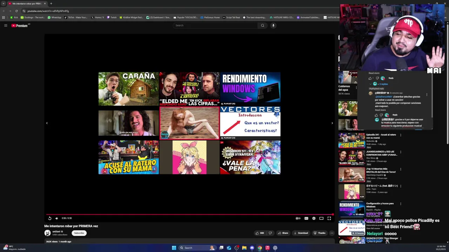Open options menu for JUANSGUARNIZO y DED sidebar video
This screenshot has width=449, height=252.
pos(401,152)
